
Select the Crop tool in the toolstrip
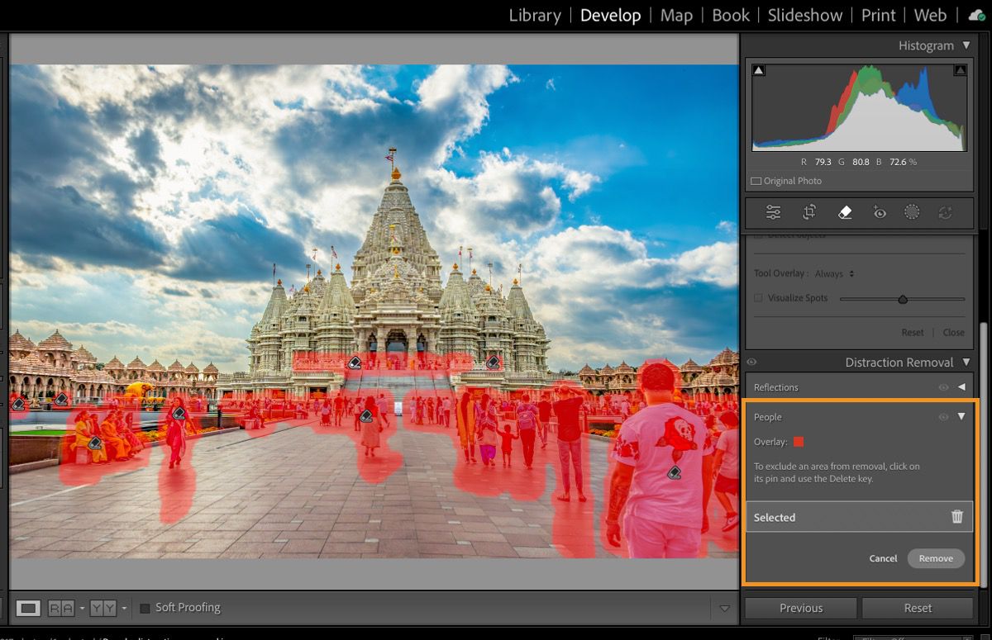tap(809, 212)
